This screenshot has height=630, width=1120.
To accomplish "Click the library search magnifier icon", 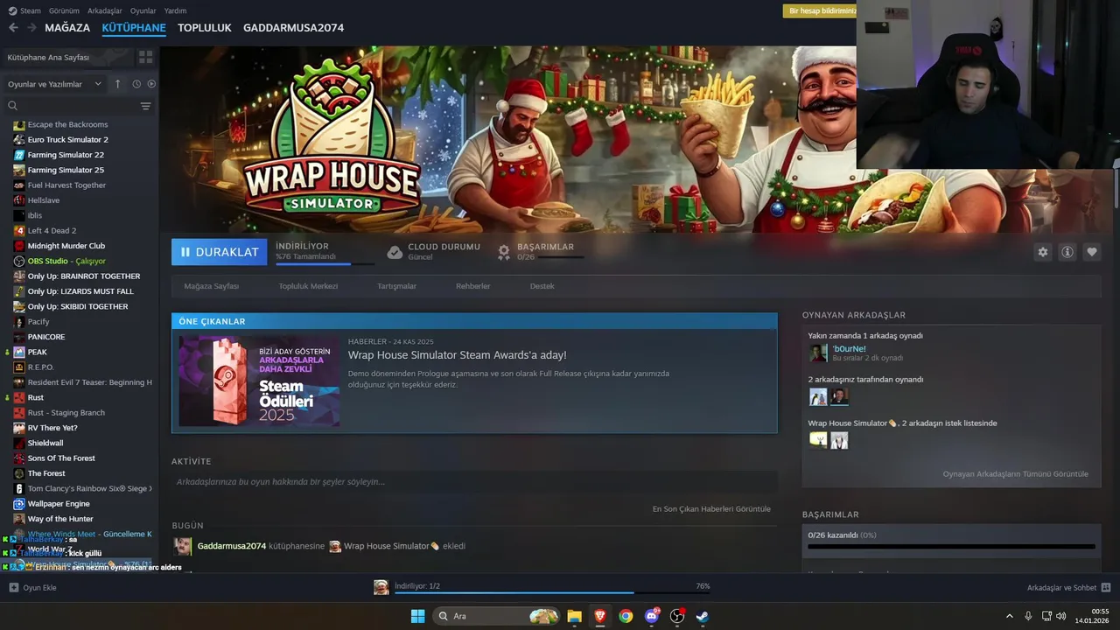I will 12,106.
